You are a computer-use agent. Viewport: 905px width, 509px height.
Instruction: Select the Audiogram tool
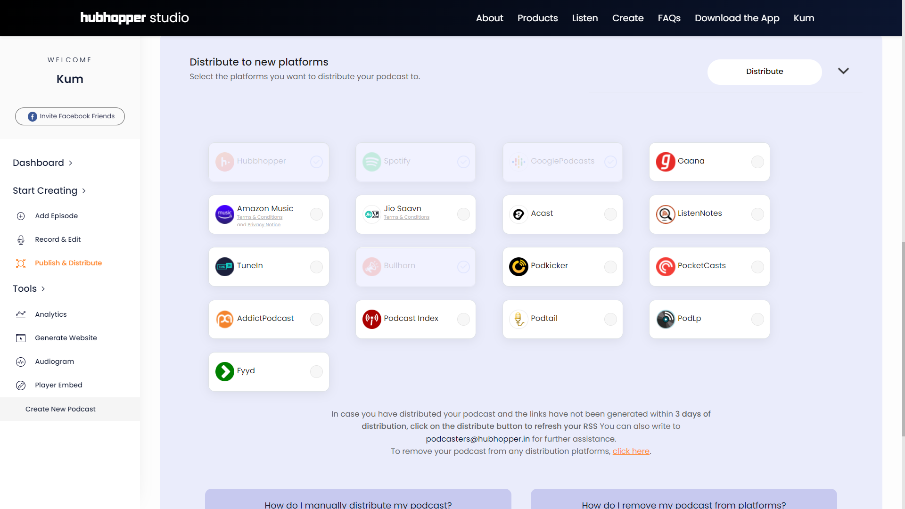tap(54, 361)
